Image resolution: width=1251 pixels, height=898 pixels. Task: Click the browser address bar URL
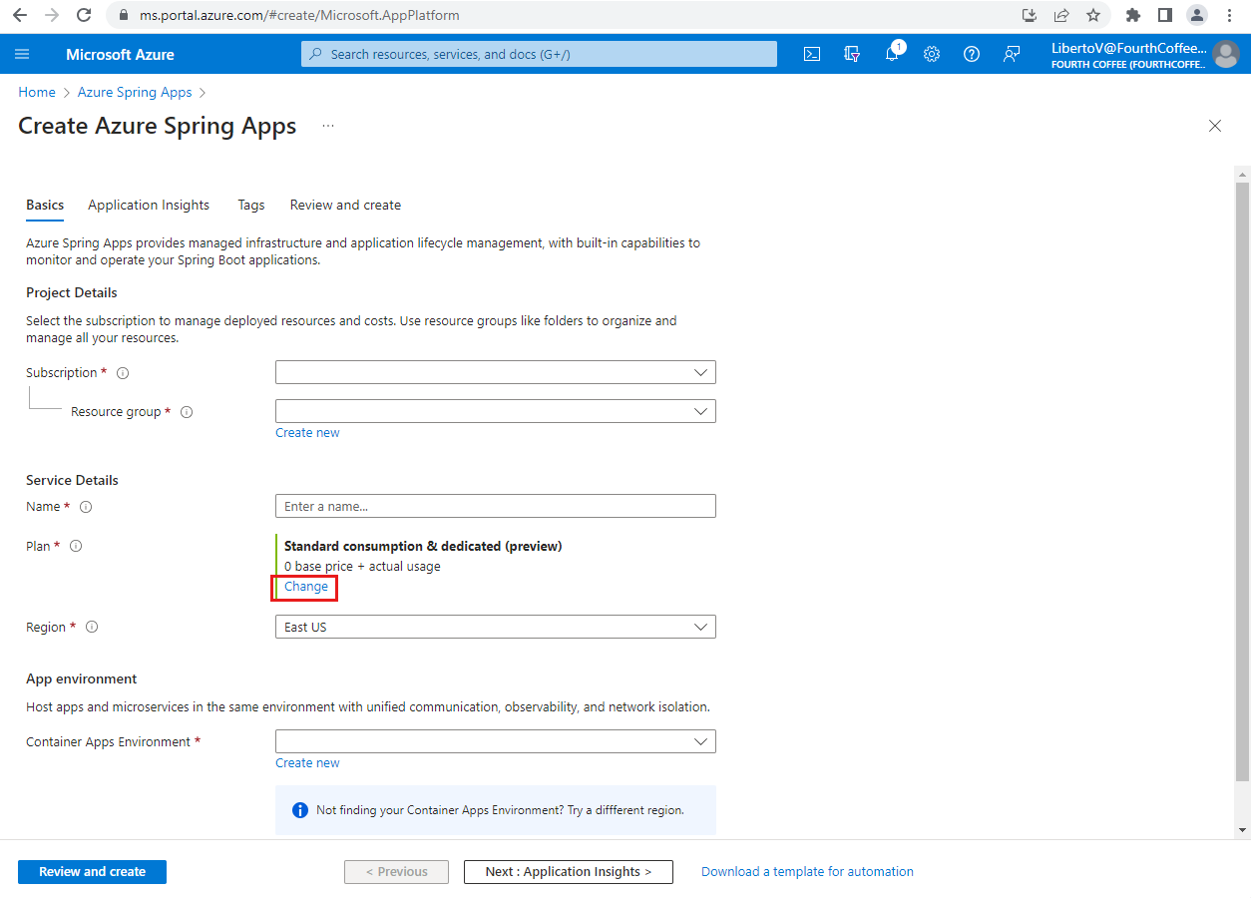299,16
